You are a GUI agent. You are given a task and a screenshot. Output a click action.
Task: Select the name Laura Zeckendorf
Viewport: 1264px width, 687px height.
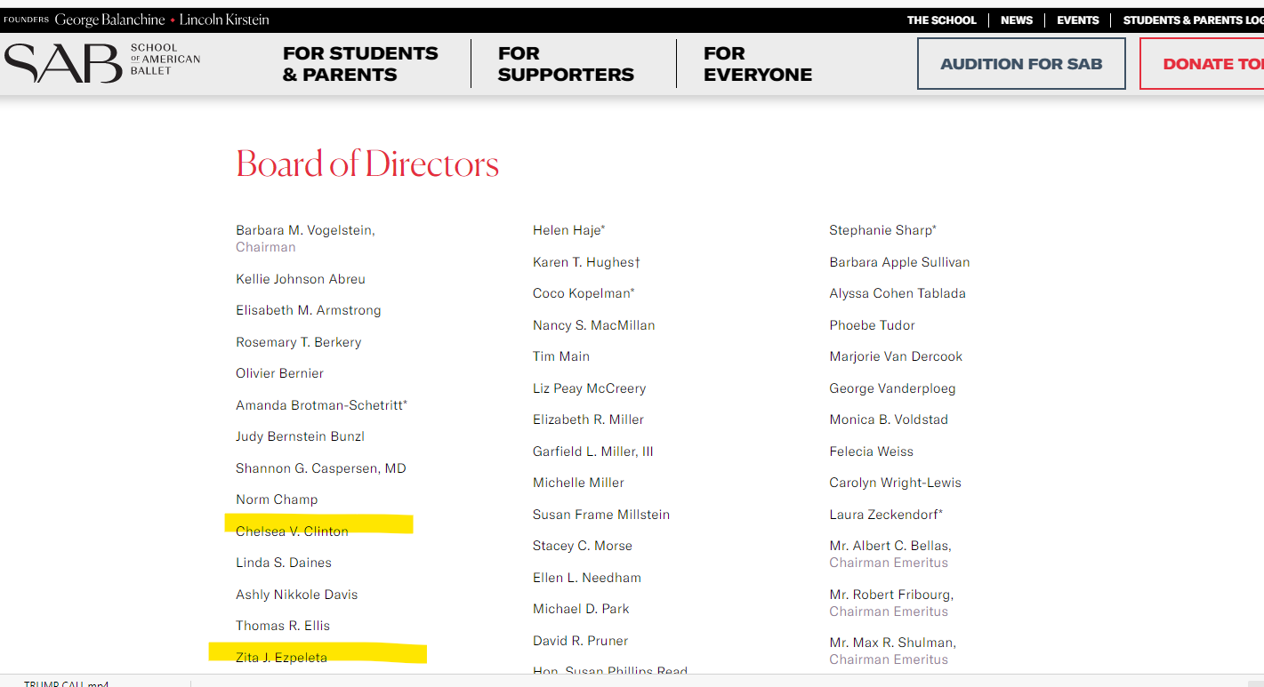point(886,515)
